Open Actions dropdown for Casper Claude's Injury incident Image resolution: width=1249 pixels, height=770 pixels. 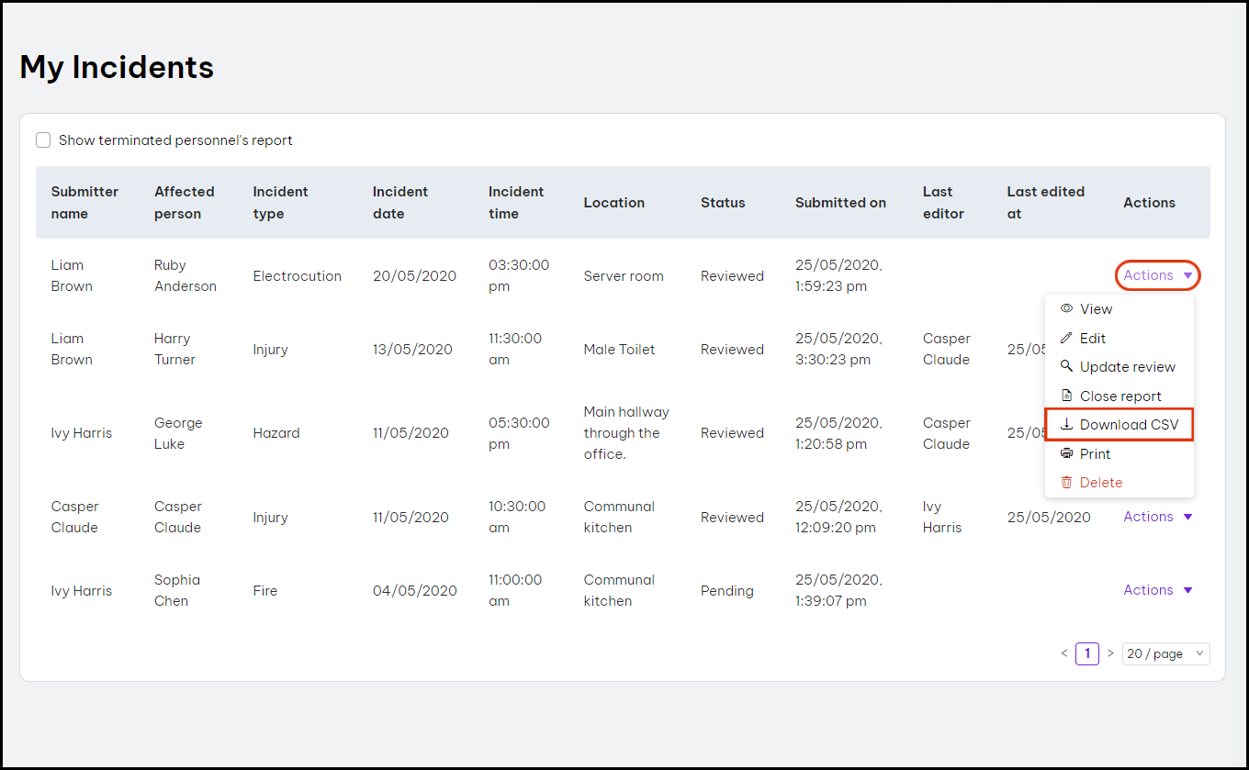[x=1157, y=517]
